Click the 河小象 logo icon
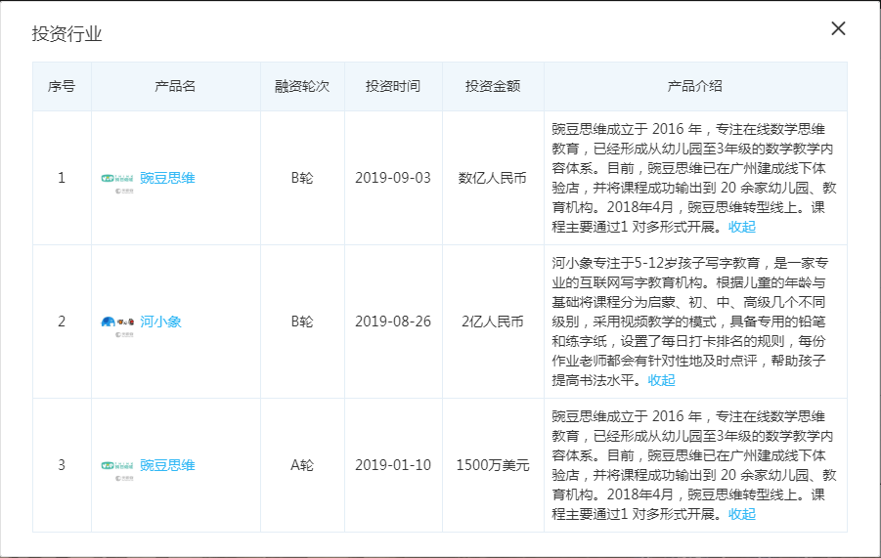Screen dimensions: 881x558 pyautogui.click(x=117, y=322)
